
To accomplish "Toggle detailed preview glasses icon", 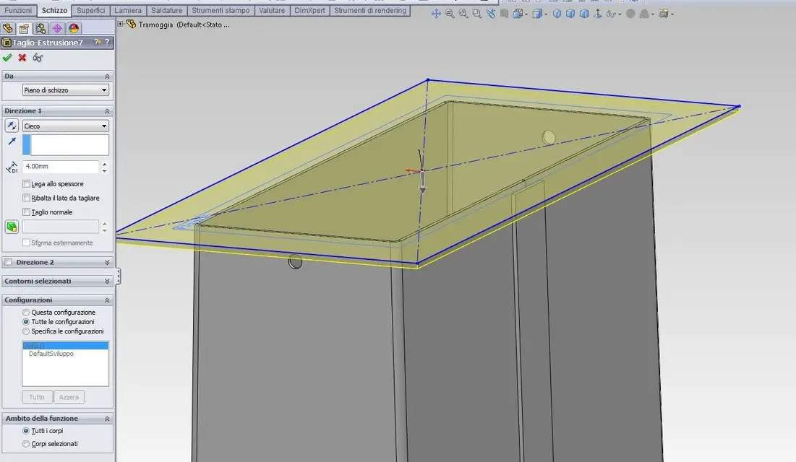I will click(38, 58).
